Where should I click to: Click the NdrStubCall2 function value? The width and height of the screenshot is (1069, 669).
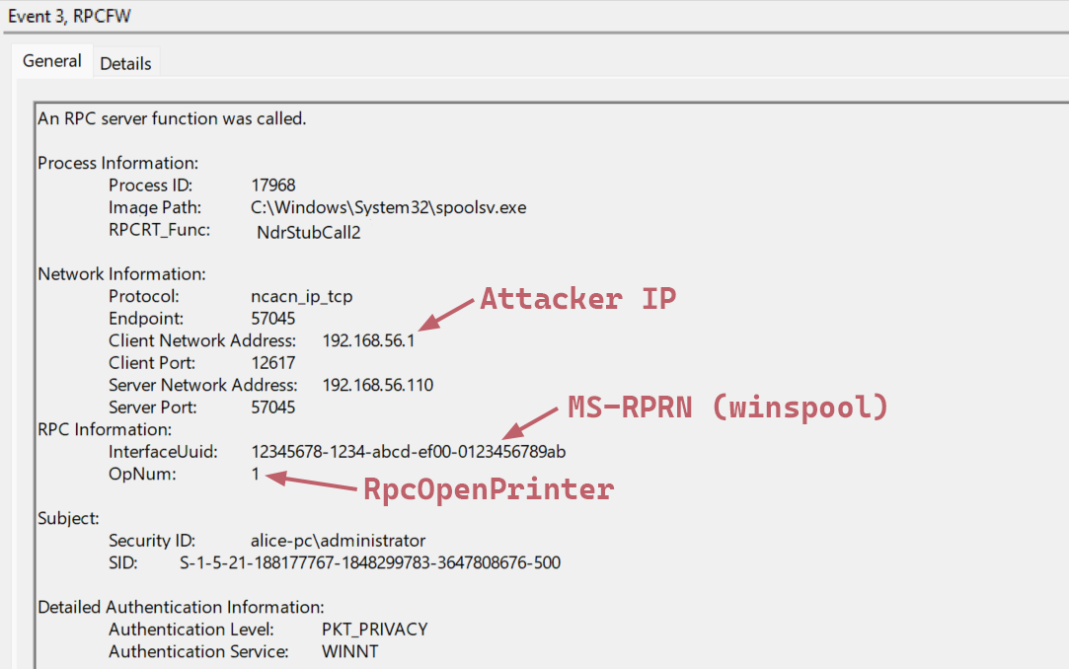[308, 232]
